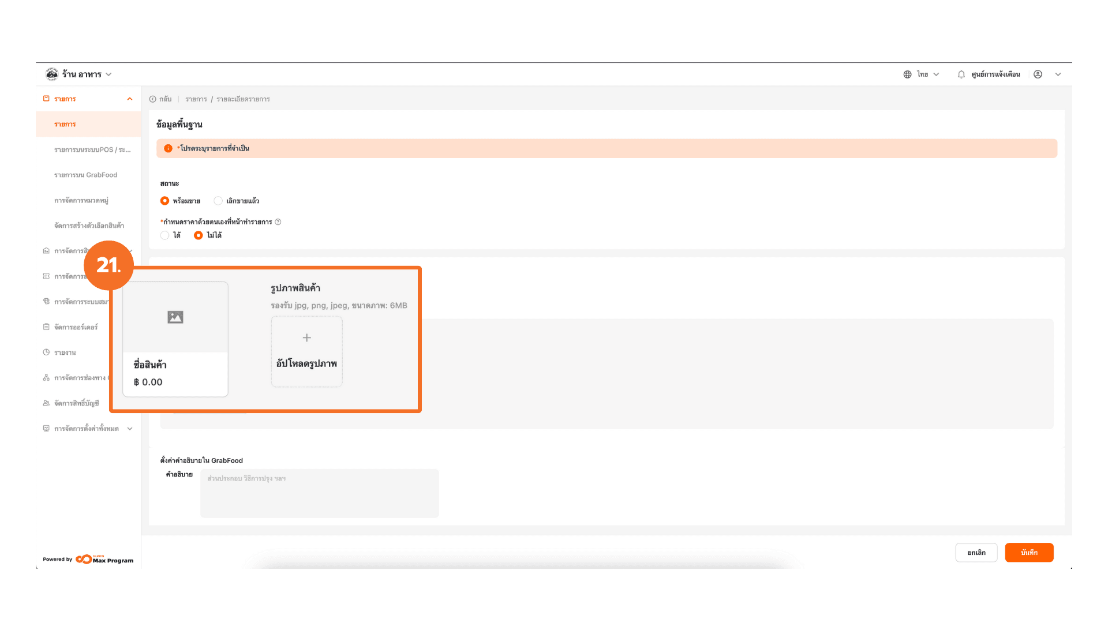Click the รายงาน clock icon in sidebar

(x=46, y=352)
